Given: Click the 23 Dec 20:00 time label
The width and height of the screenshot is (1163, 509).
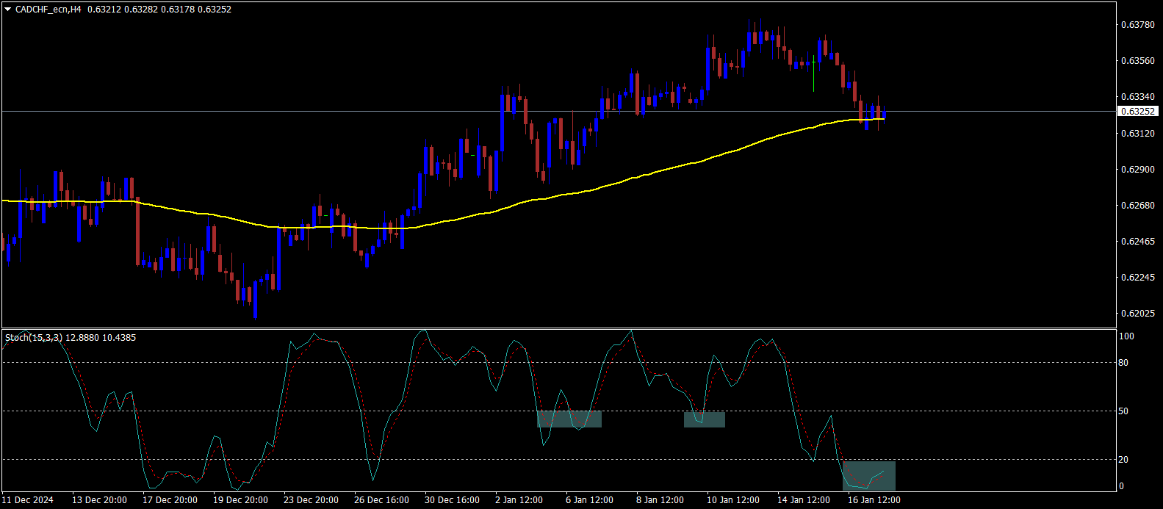Looking at the screenshot, I should point(312,500).
